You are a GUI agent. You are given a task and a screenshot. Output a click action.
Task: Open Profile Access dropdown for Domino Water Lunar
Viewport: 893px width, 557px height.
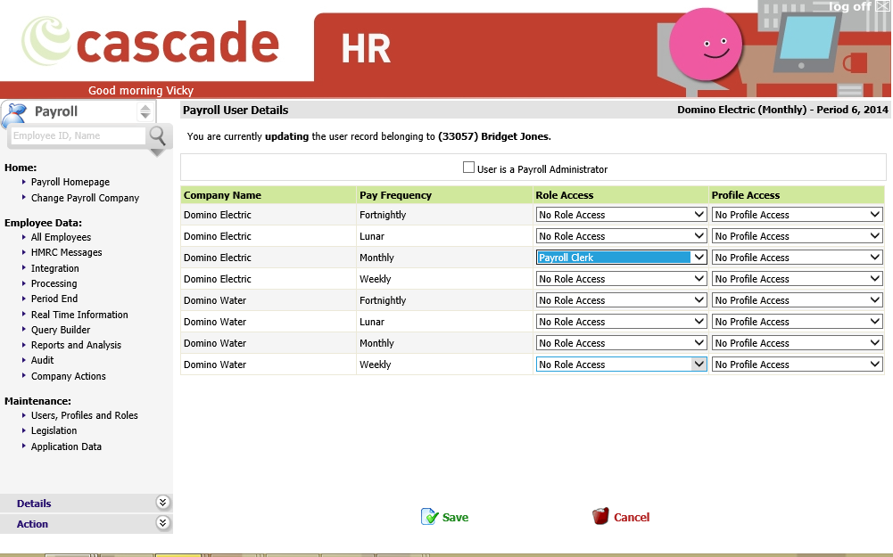pyautogui.click(x=798, y=322)
